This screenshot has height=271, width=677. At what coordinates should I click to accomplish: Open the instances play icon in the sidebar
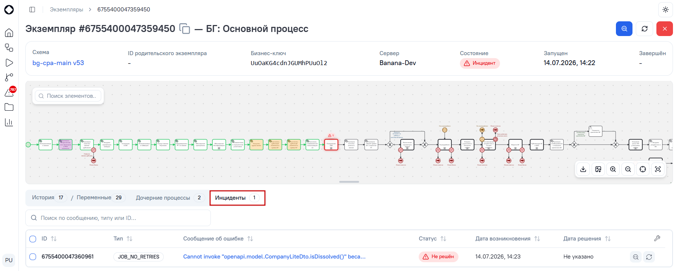coord(9,63)
